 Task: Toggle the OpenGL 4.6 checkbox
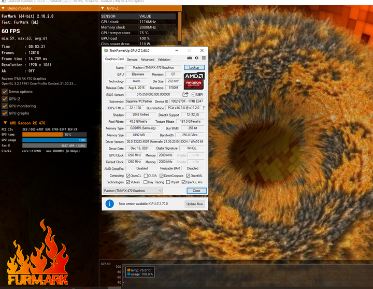pos(183,182)
